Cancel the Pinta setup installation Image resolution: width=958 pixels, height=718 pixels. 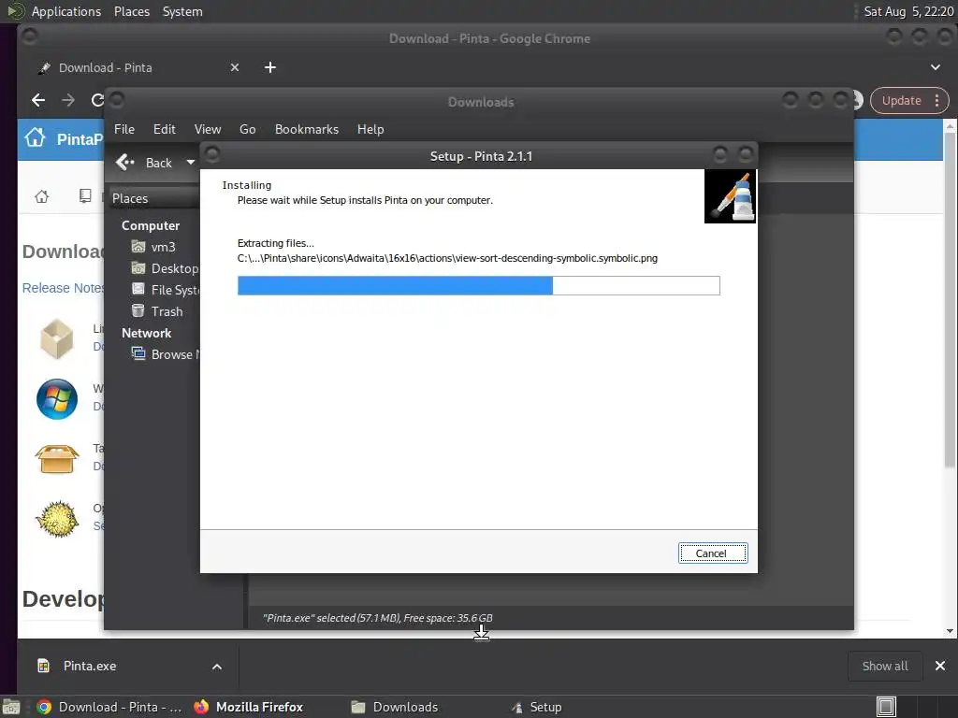pyautogui.click(x=712, y=553)
